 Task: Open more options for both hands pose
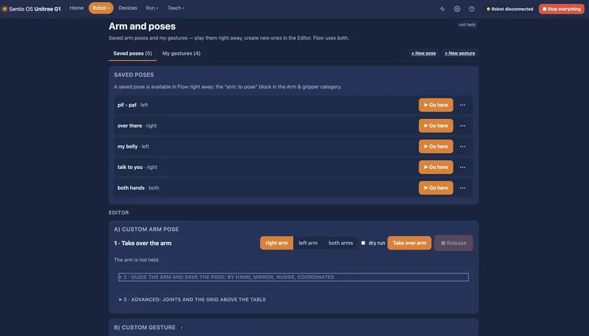463,188
